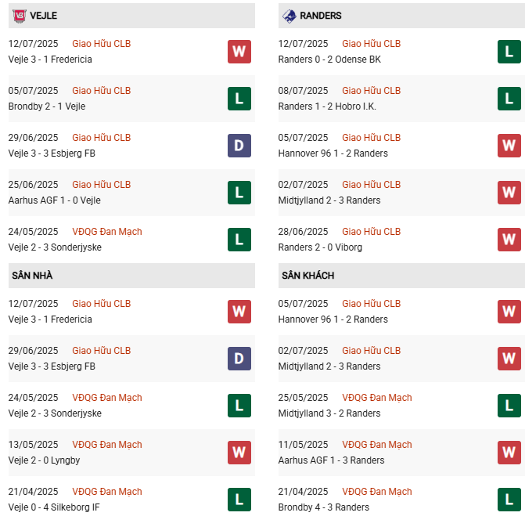Select the SÂN KHÁCH section header
Screen dimensions: 525x527
pyautogui.click(x=401, y=276)
